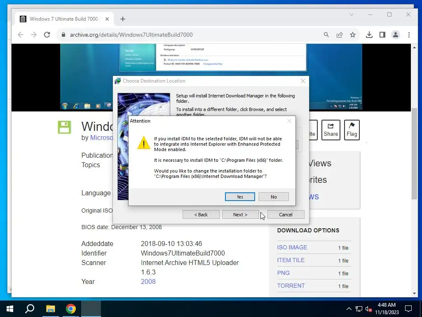Follow the 2008 Year link

point(148,282)
